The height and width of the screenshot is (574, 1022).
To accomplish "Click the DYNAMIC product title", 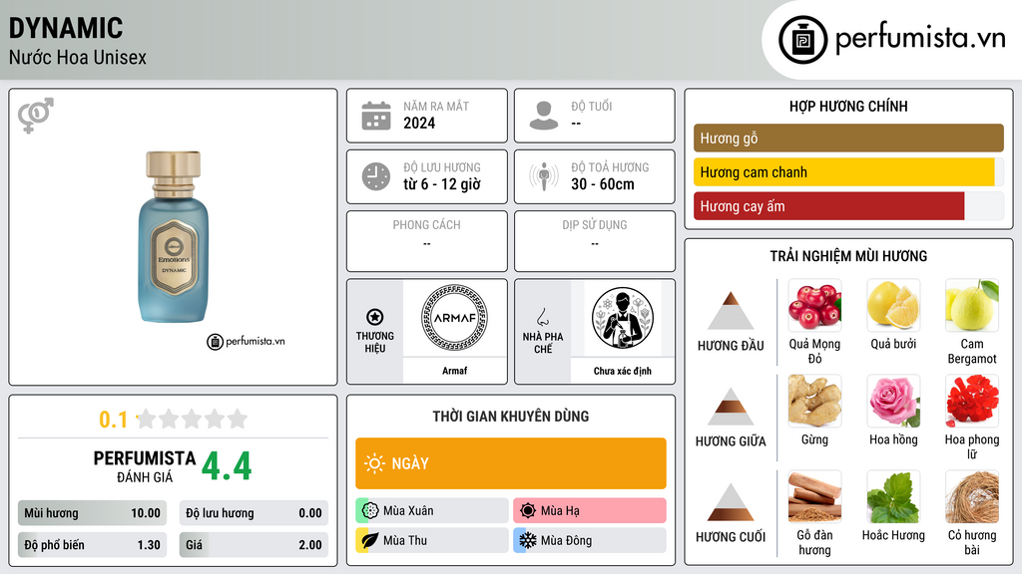I will [x=66, y=28].
